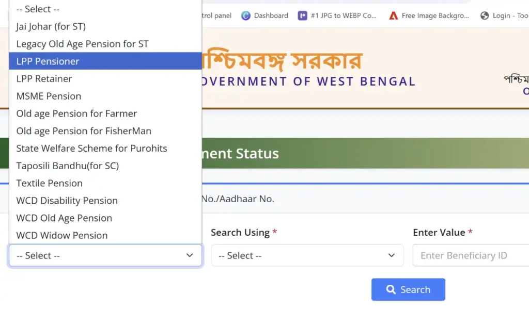529x309 pixels.
Task: Click the magnifier icon on the Search button
Action: point(391,289)
